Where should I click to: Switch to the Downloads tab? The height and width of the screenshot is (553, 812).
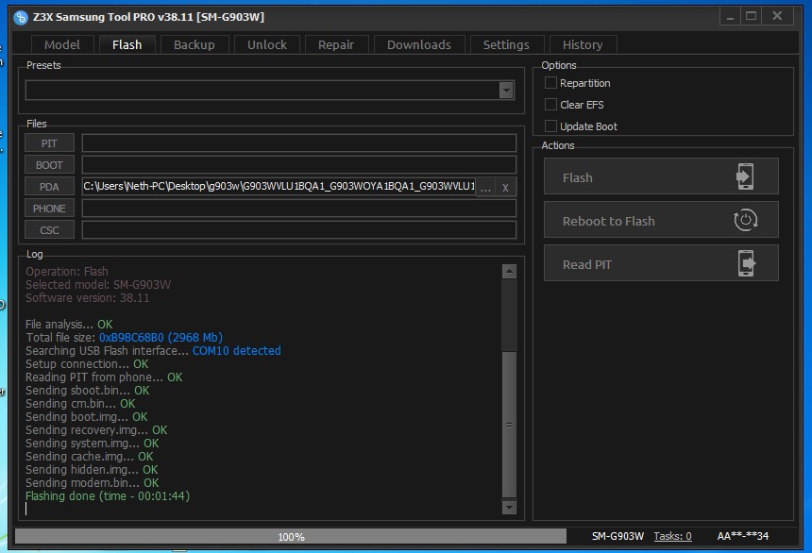point(419,44)
